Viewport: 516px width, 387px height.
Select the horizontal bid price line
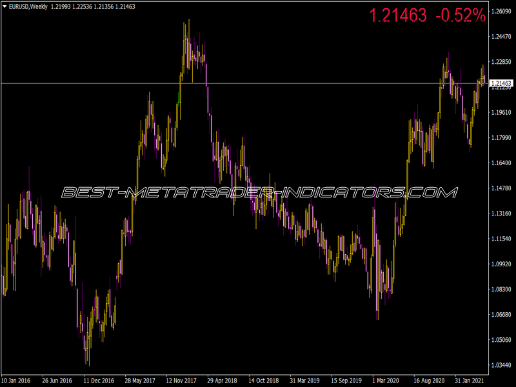(244, 84)
